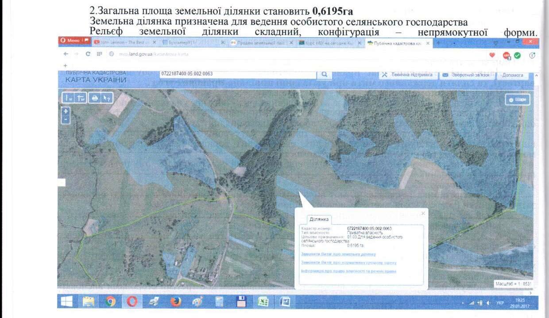Switch to the John Lennon YouTube tab
The image size is (549, 318).
tap(125, 42)
